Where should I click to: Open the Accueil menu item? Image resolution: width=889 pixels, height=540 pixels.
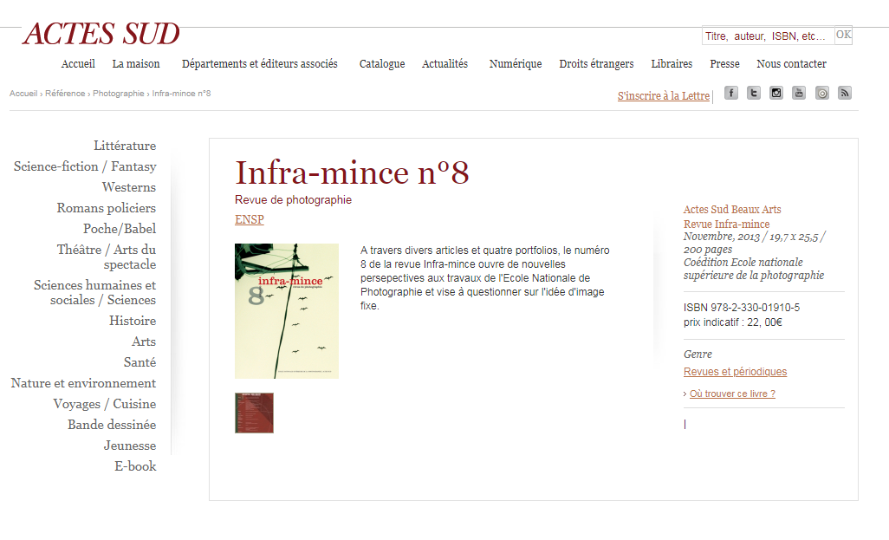tap(78, 64)
